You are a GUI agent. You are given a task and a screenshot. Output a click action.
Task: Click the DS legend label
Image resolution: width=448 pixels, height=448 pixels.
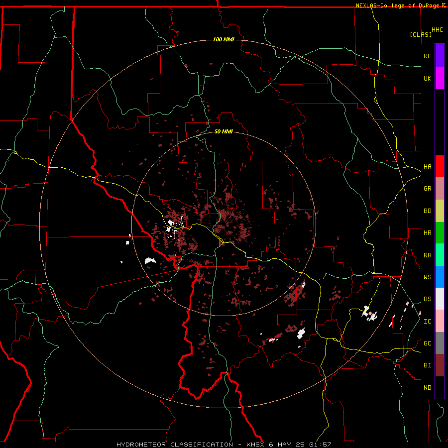427,299
